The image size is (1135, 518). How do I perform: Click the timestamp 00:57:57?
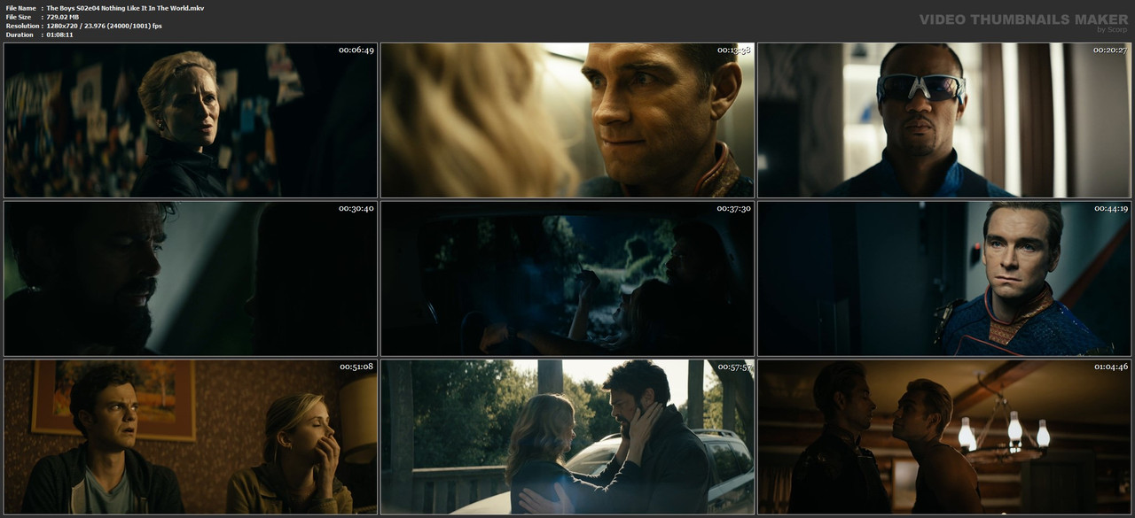[x=733, y=367]
